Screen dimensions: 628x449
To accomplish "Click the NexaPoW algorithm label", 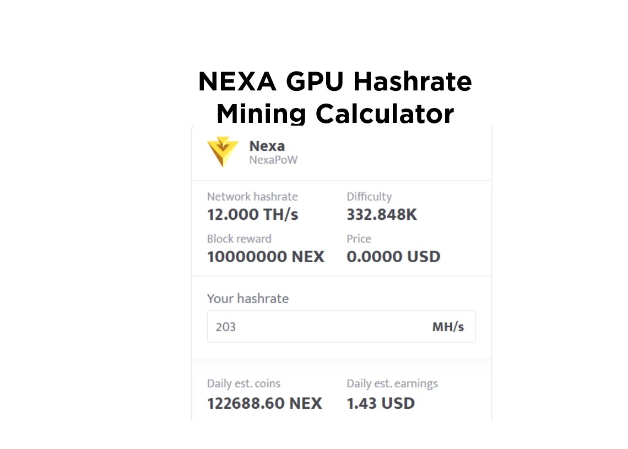I will [x=273, y=160].
